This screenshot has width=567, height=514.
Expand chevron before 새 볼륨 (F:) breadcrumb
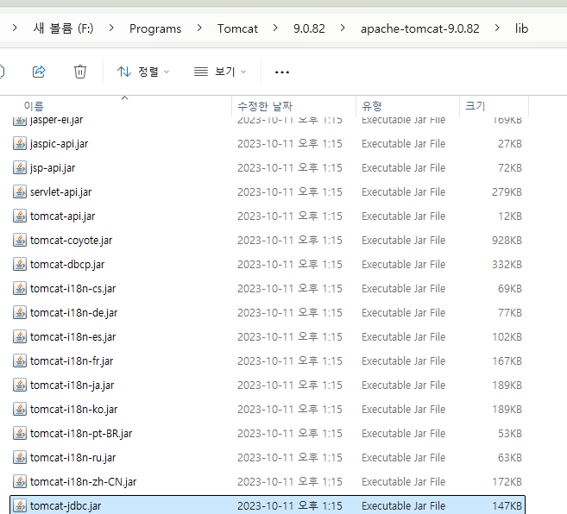pyautogui.click(x=15, y=28)
